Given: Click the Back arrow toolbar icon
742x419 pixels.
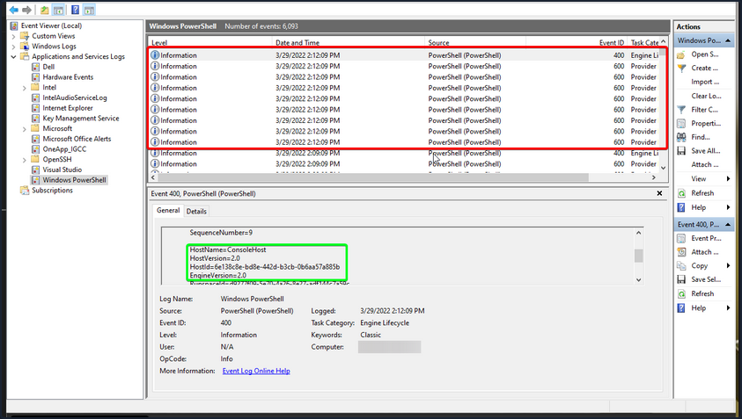Looking at the screenshot, I should (14, 10).
